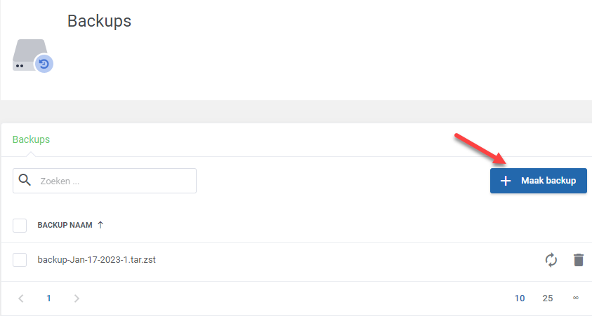Screen dimensions: 592x316
Task: Go to the previous page with the left chevron
Action: click(21, 298)
